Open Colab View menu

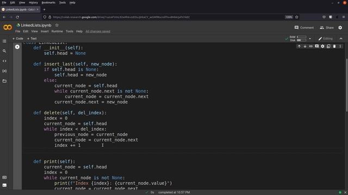(x=34, y=31)
